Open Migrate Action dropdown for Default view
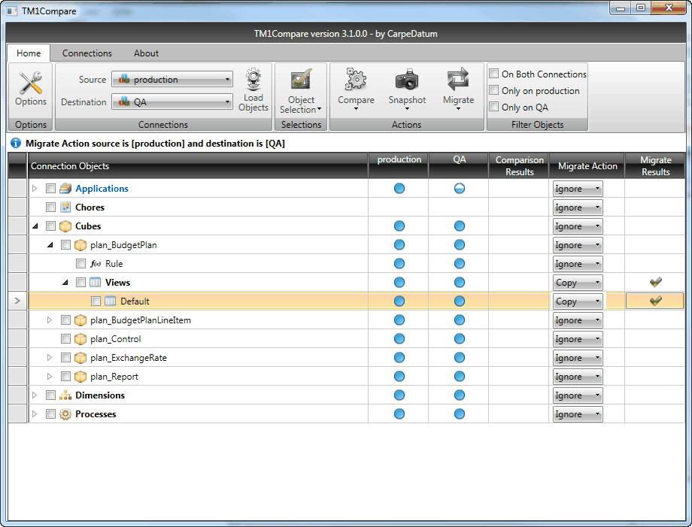Viewport: 692px width, 527px height. pyautogui.click(x=577, y=301)
